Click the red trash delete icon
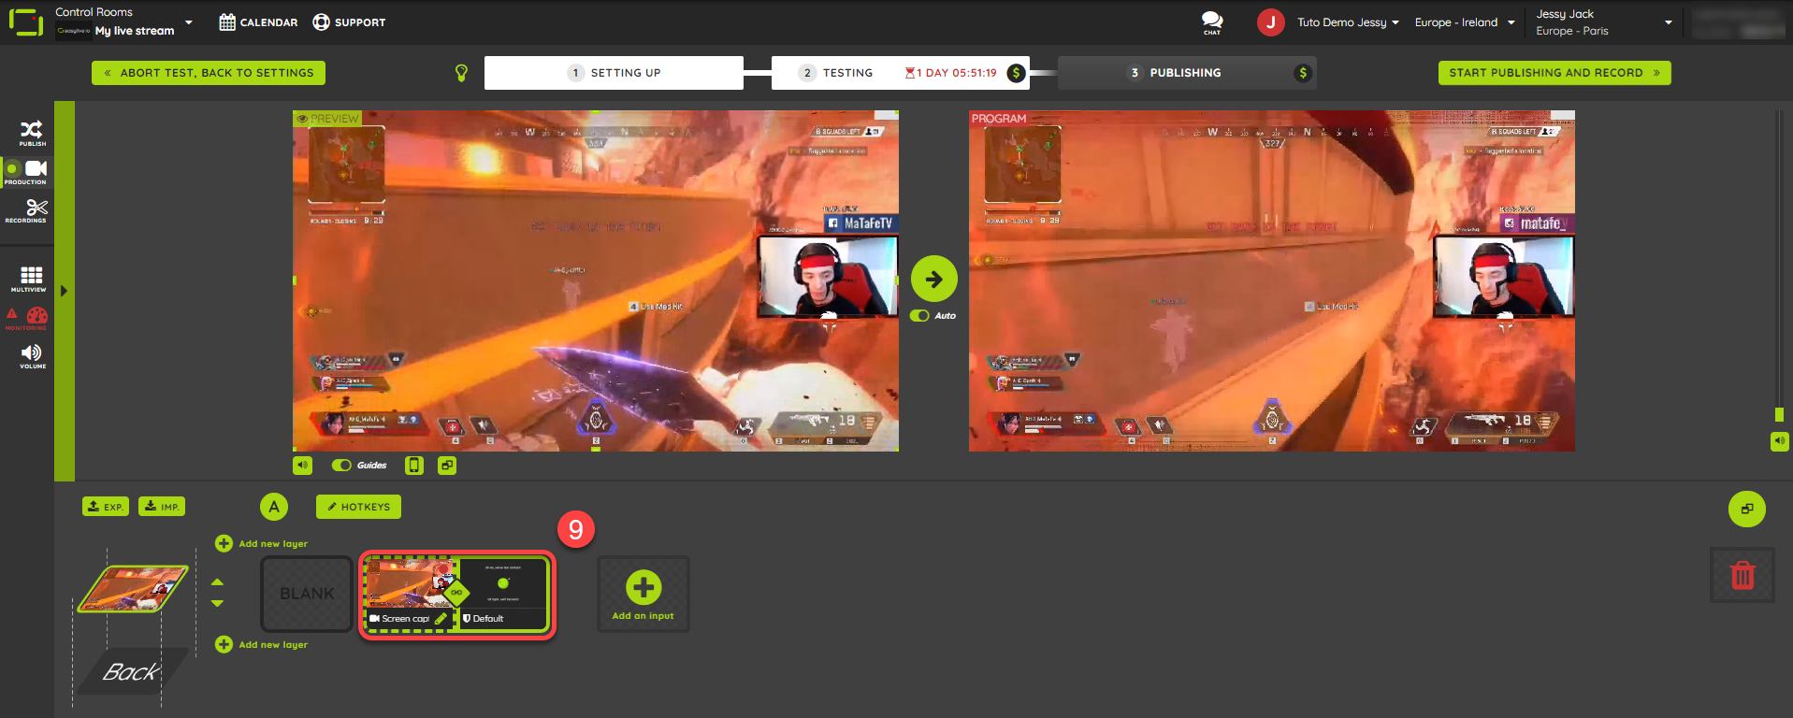 [x=1742, y=575]
